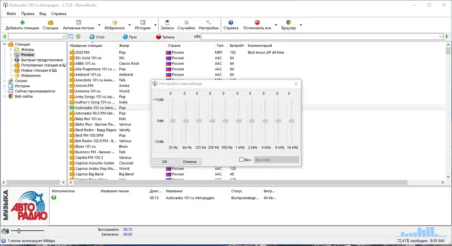Open the Файл menu
Viewport: 452px width, 246px height.
(x=11, y=14)
